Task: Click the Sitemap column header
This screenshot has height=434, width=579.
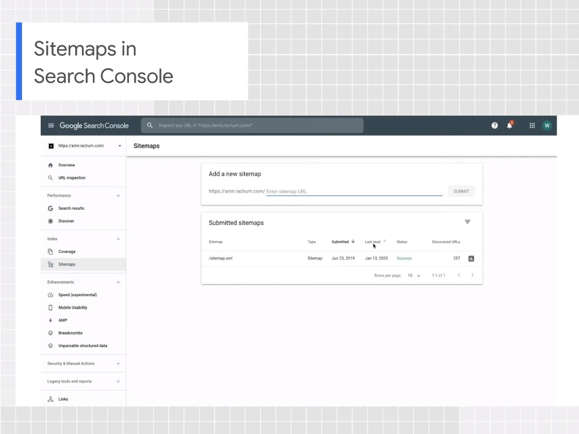Action: click(215, 242)
